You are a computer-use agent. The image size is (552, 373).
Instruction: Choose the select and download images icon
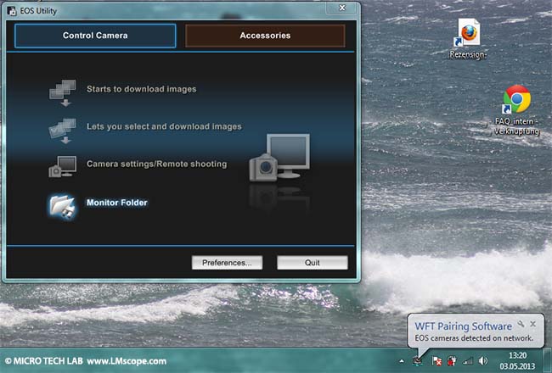pos(62,128)
